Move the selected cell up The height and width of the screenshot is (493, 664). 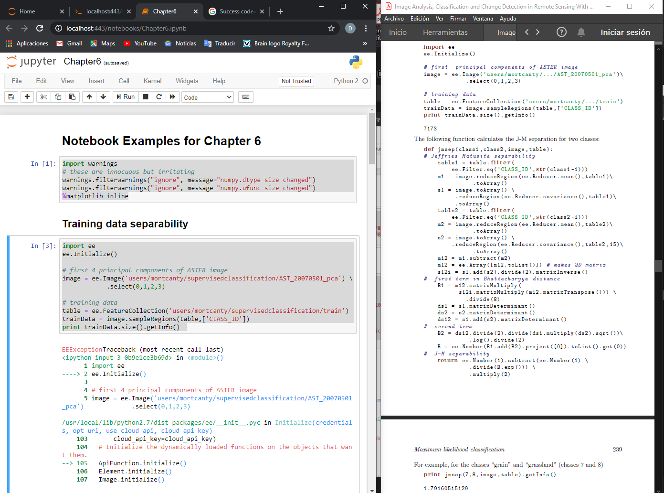coord(89,97)
